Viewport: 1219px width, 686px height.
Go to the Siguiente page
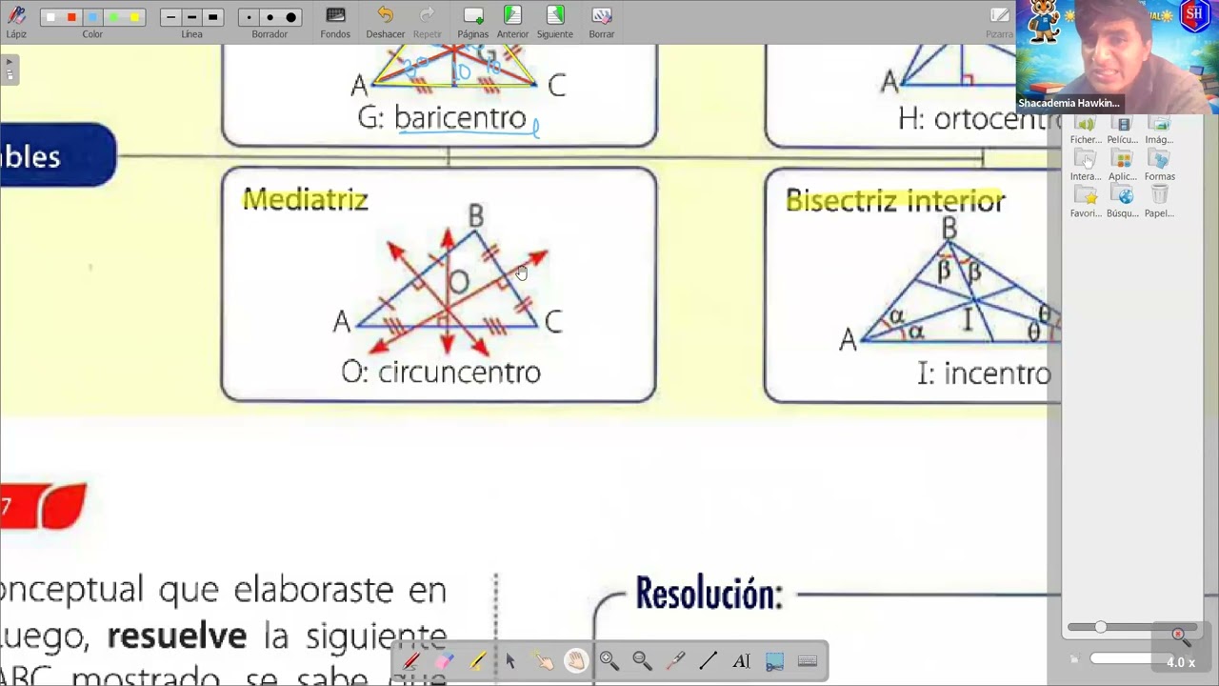click(555, 21)
